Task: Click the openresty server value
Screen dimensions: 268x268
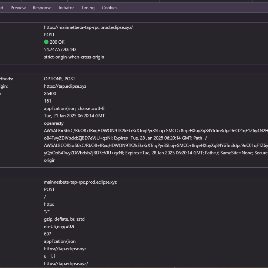Action: [54, 123]
